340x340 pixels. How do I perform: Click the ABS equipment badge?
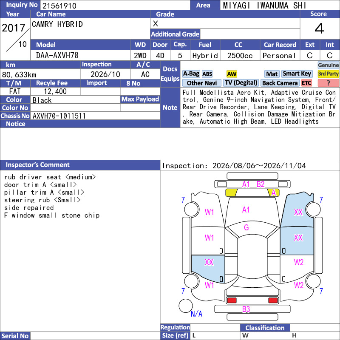pos(207,74)
